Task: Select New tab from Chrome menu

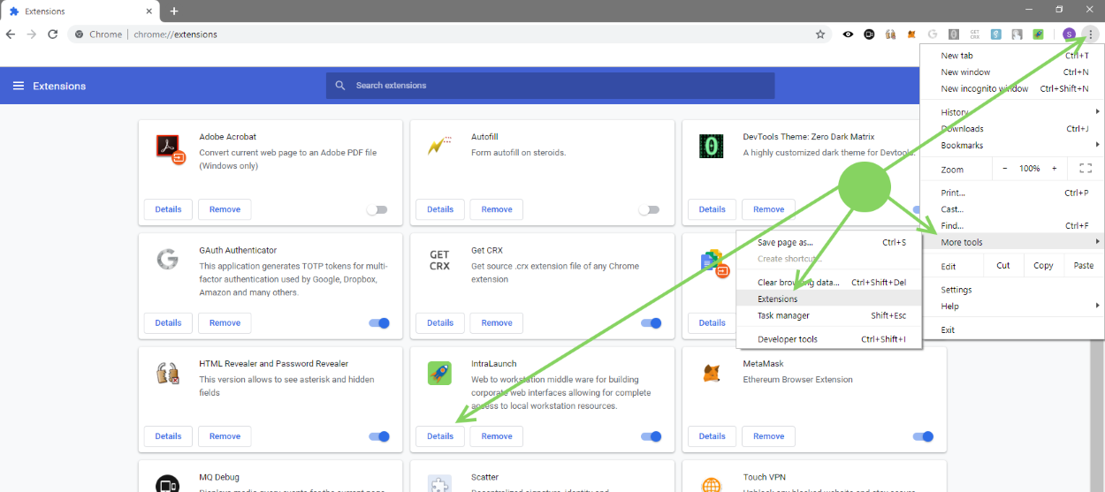Action: (1012, 56)
